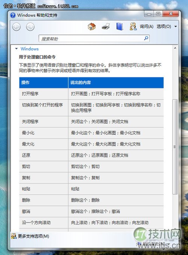Click the 操作 column header

(44, 83)
